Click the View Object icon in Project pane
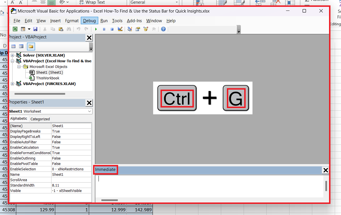Screen dimensions: 341x215 21,46
